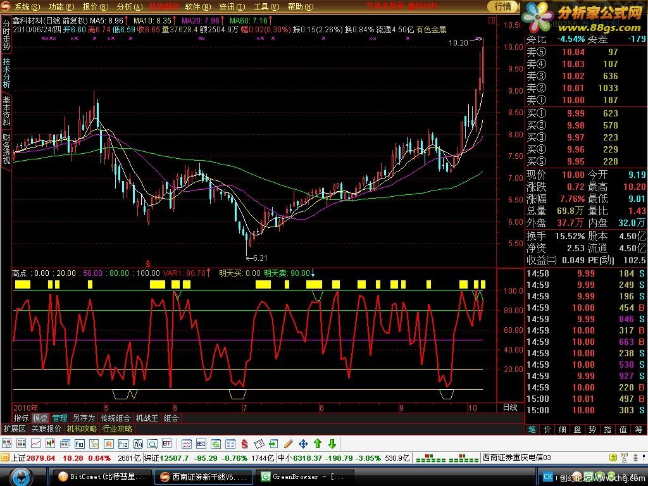Screen dimensions: 648x486
Task: Select the 机战王 tab
Action: (147, 418)
